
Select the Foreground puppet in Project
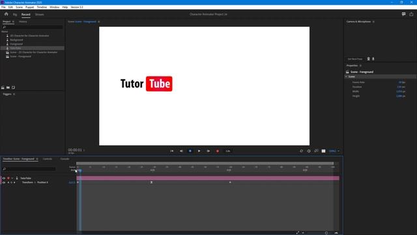(16, 44)
